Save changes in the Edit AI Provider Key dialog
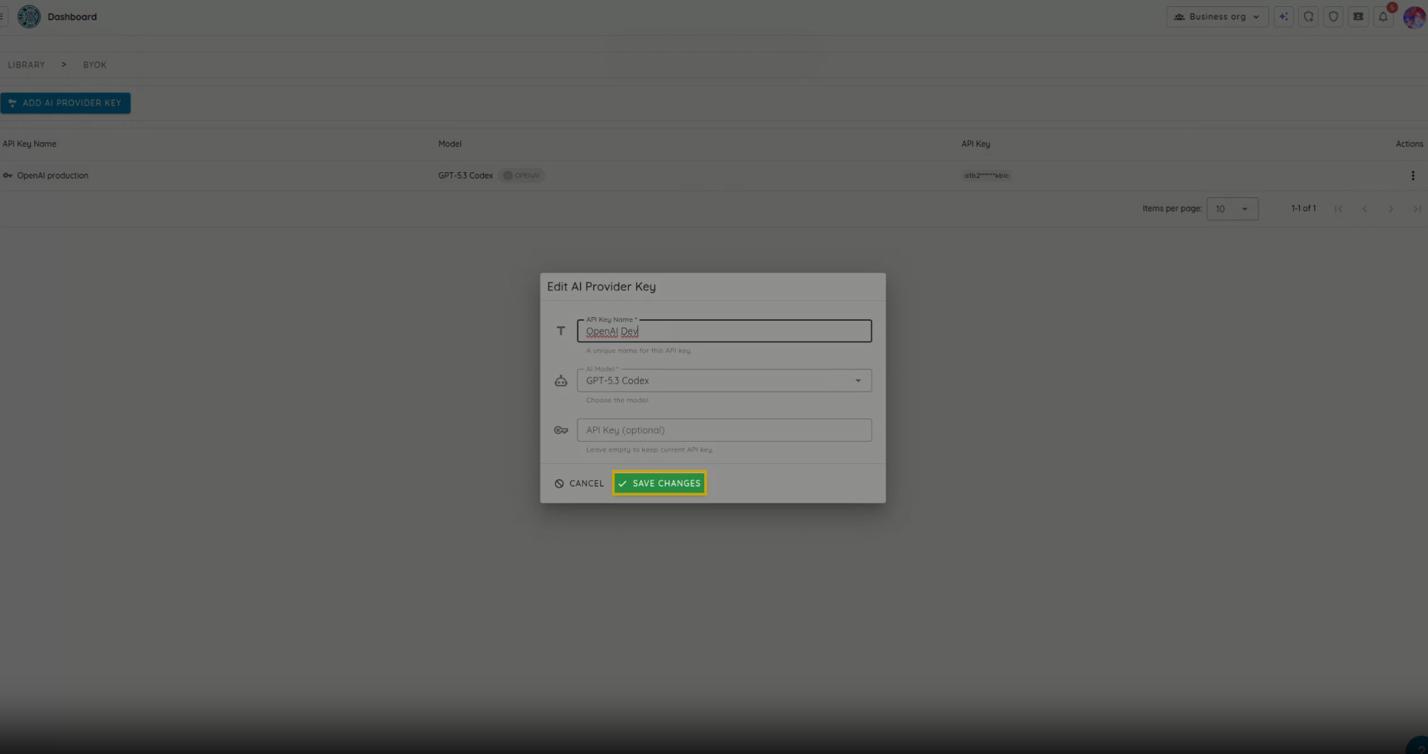 click(x=658, y=483)
